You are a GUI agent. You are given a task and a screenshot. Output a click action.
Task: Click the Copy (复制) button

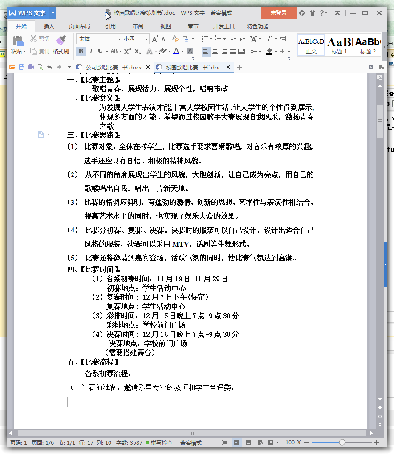[x=40, y=52]
